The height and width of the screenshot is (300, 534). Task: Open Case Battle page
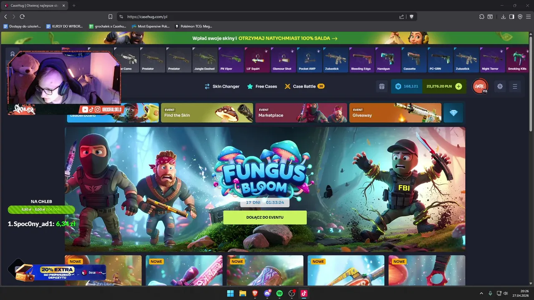[305, 86]
